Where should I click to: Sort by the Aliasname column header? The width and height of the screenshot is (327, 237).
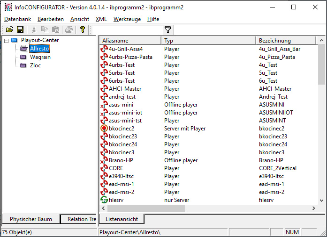pyautogui.click(x=130, y=41)
